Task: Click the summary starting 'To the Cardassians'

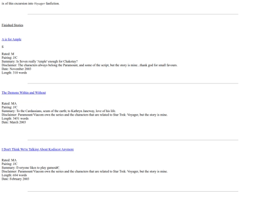Action: coord(59,111)
